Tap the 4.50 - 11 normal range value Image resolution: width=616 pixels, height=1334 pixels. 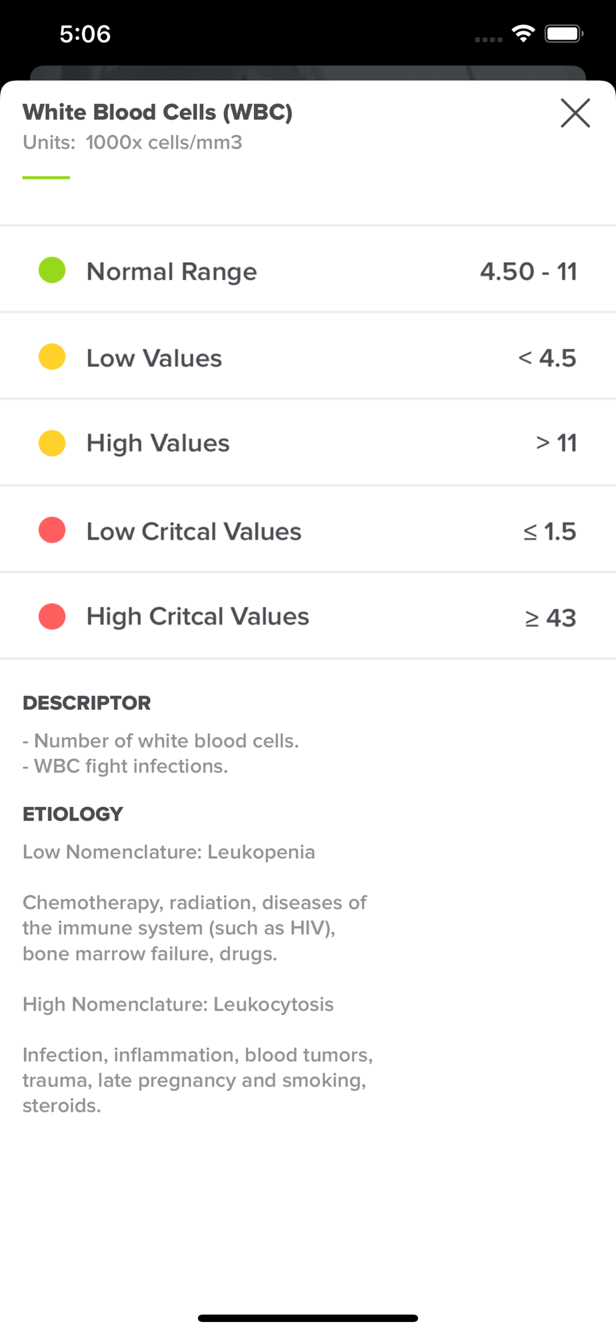click(528, 271)
